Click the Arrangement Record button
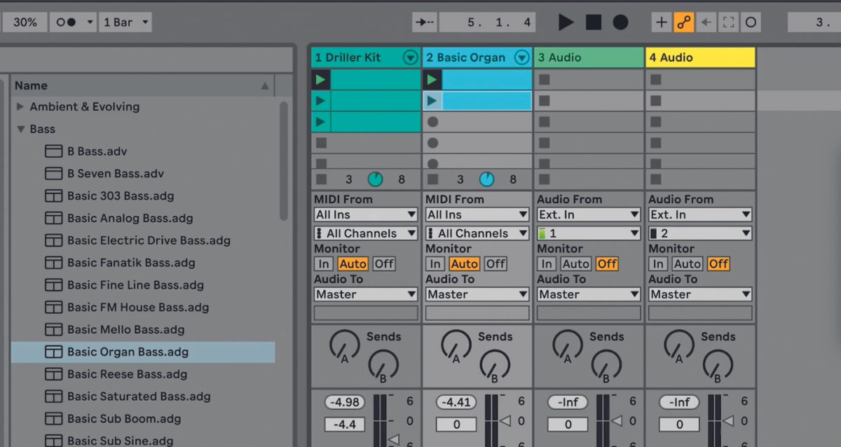Image resolution: width=841 pixels, height=447 pixels. [620, 22]
